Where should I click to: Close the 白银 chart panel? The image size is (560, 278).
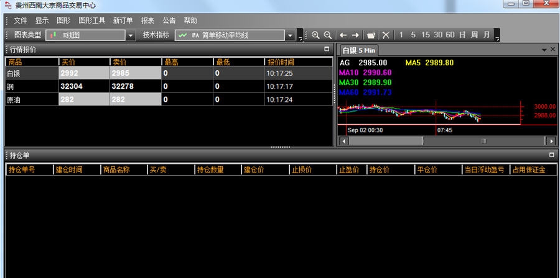coord(553,49)
